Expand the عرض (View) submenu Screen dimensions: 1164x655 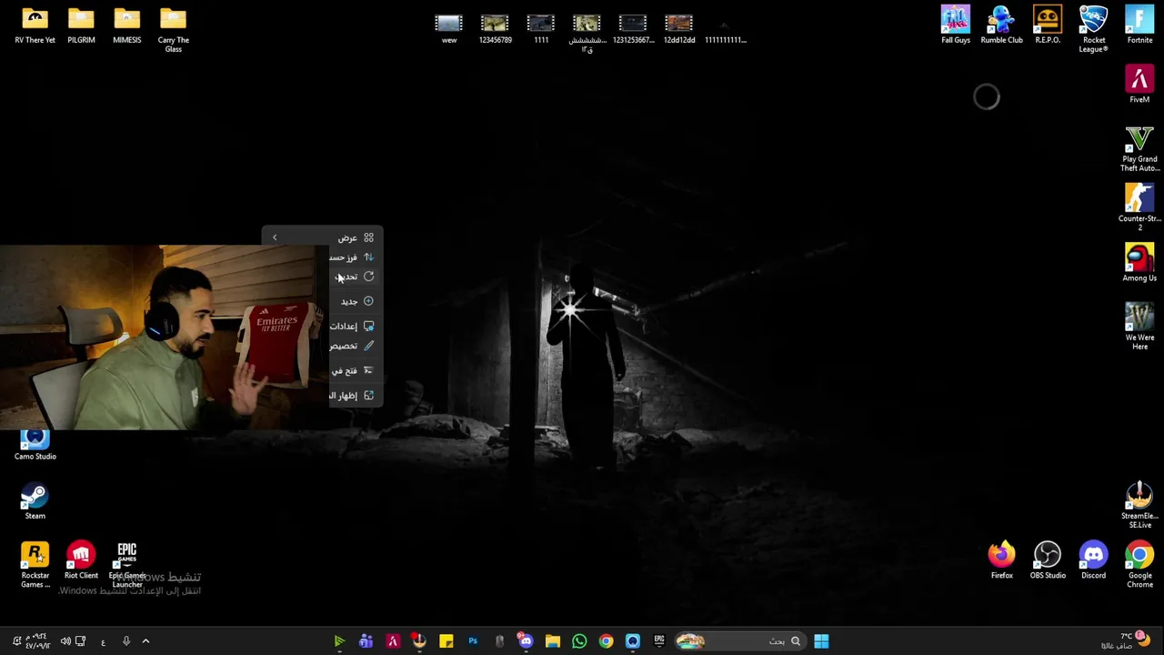[x=323, y=237]
